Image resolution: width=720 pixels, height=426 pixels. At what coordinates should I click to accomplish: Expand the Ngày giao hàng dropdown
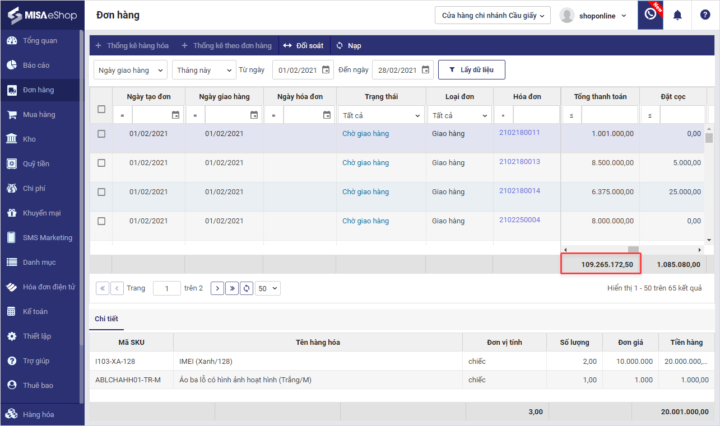pos(130,70)
